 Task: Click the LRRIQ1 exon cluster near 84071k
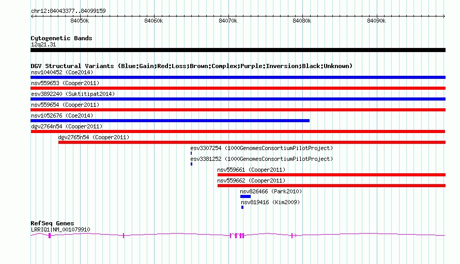[x=237, y=236]
